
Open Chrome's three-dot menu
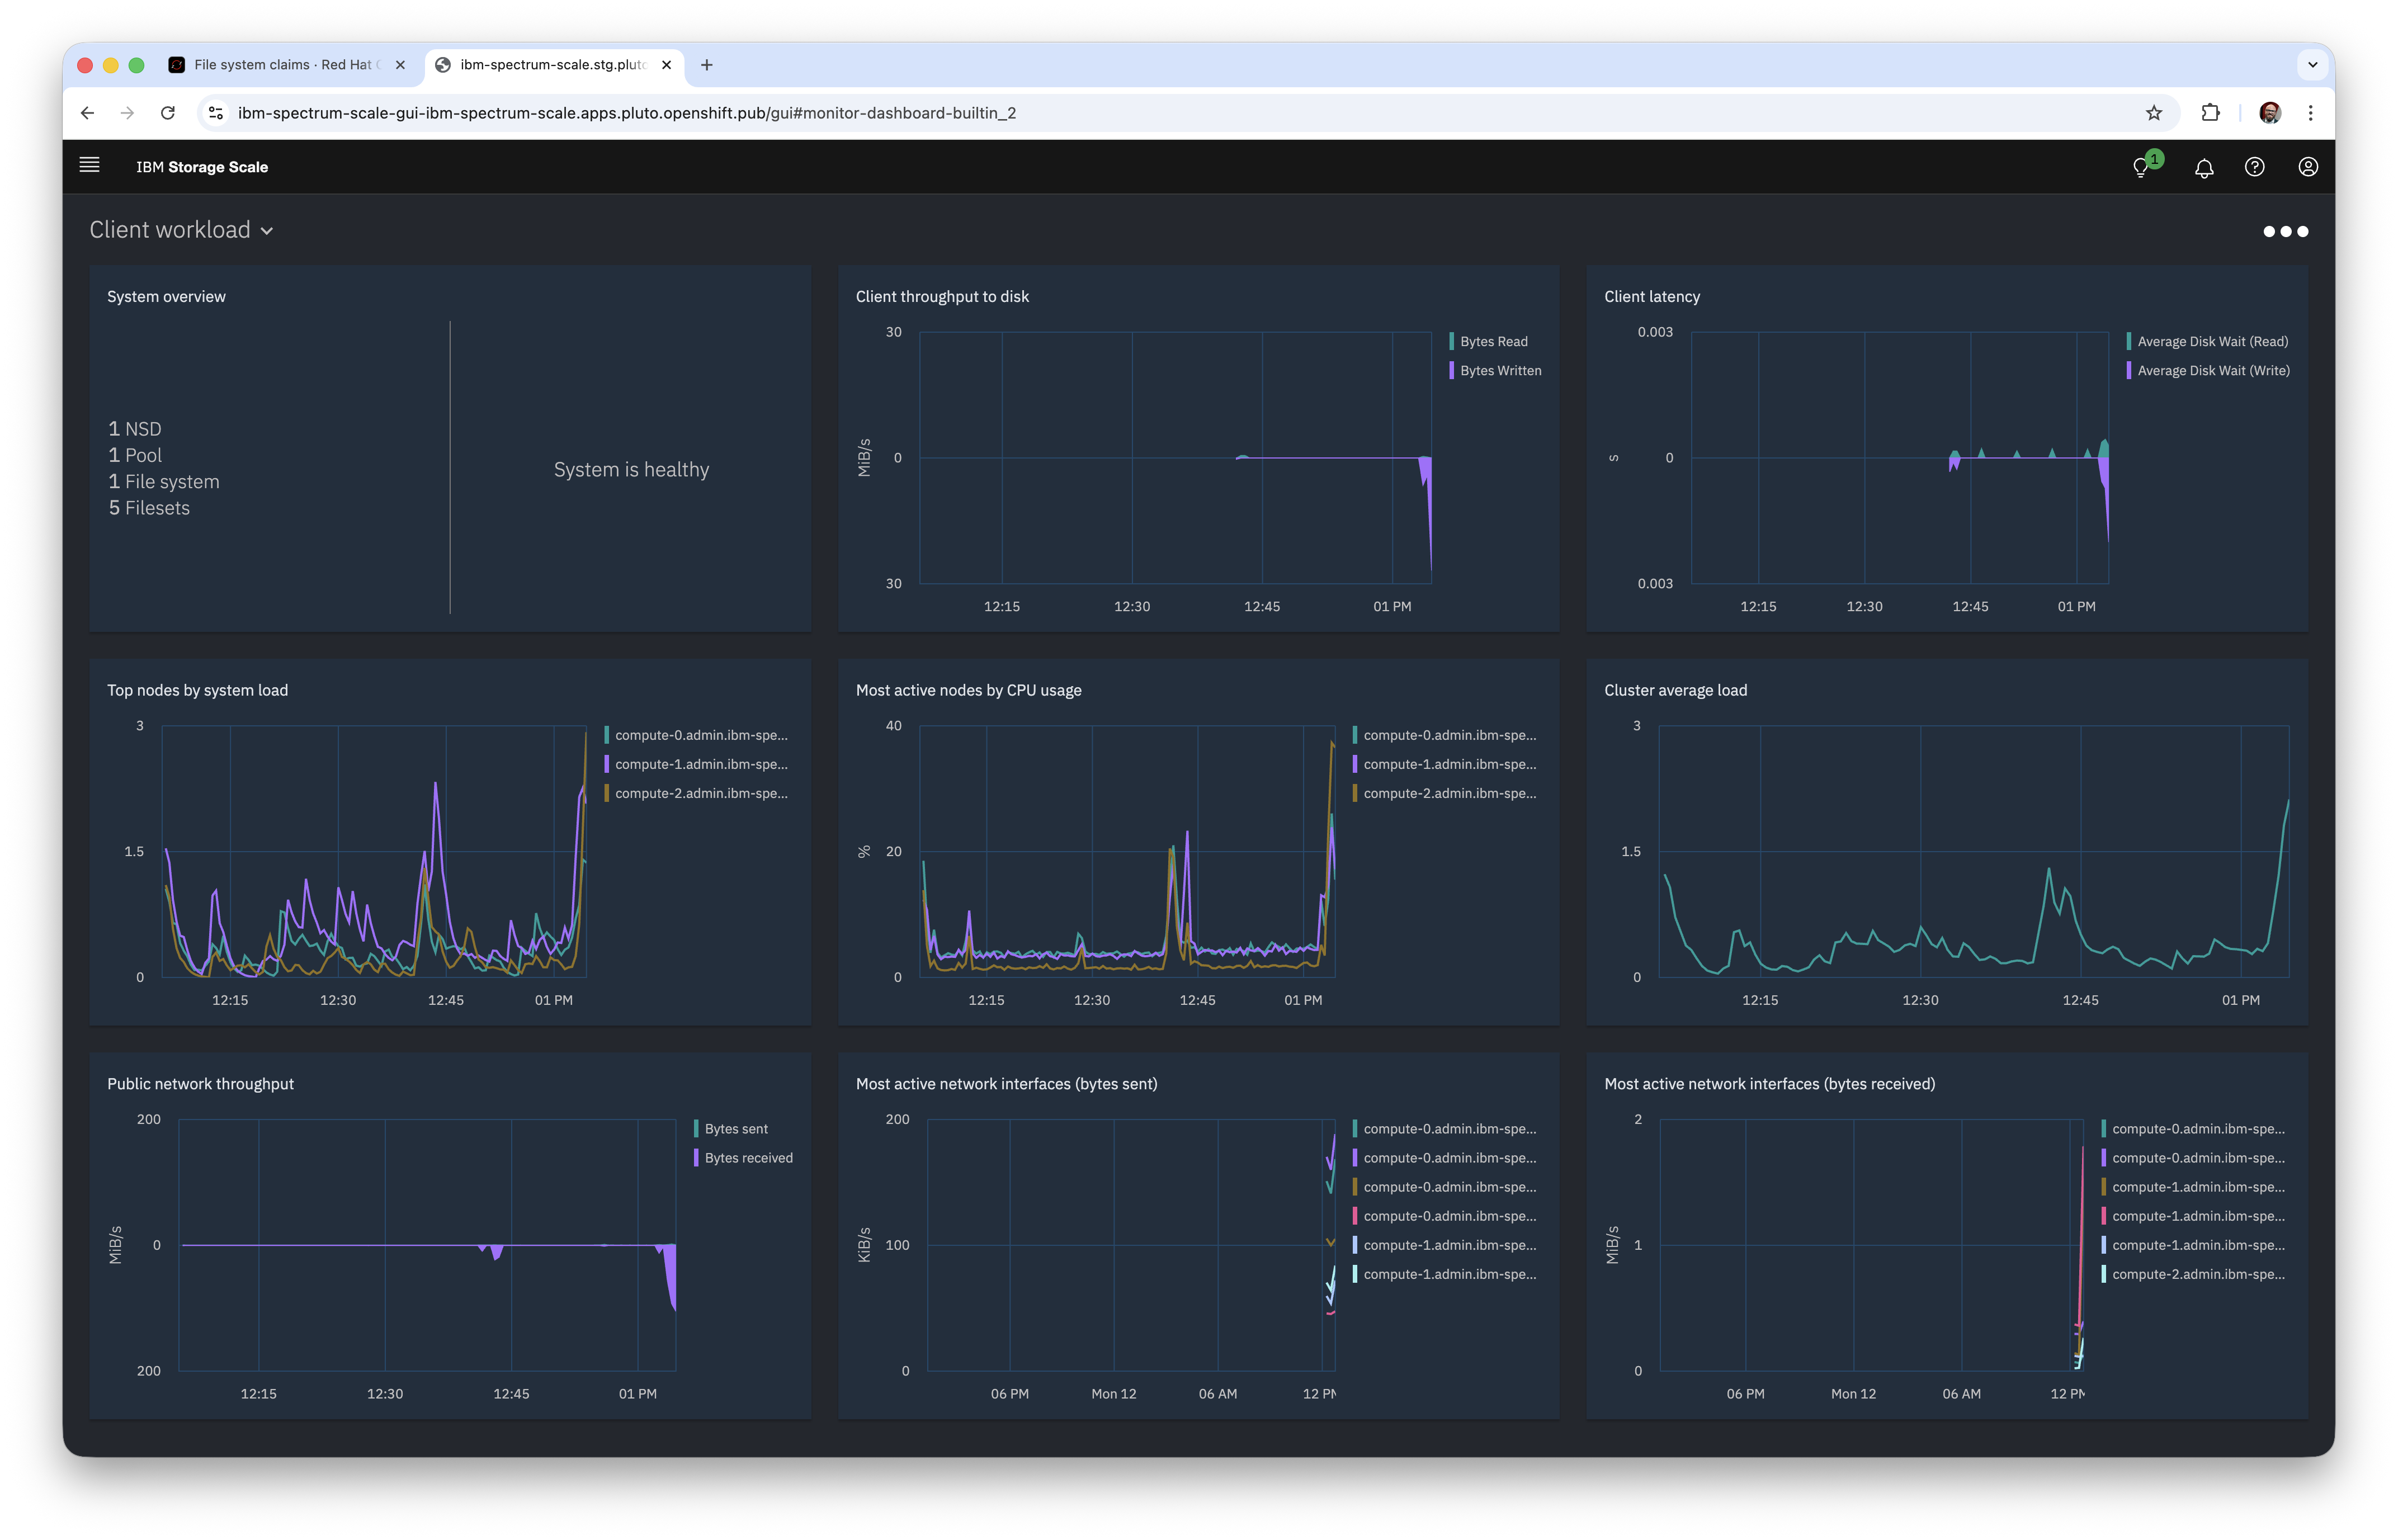click(2310, 113)
